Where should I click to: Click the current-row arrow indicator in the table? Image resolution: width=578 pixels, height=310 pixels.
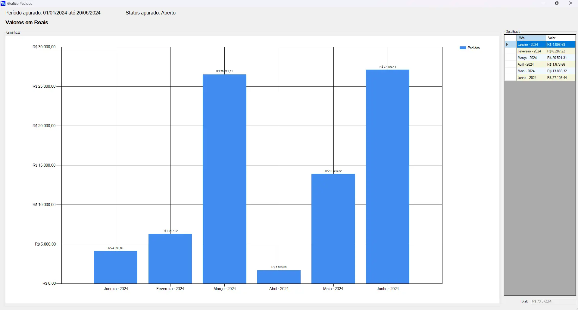click(507, 45)
